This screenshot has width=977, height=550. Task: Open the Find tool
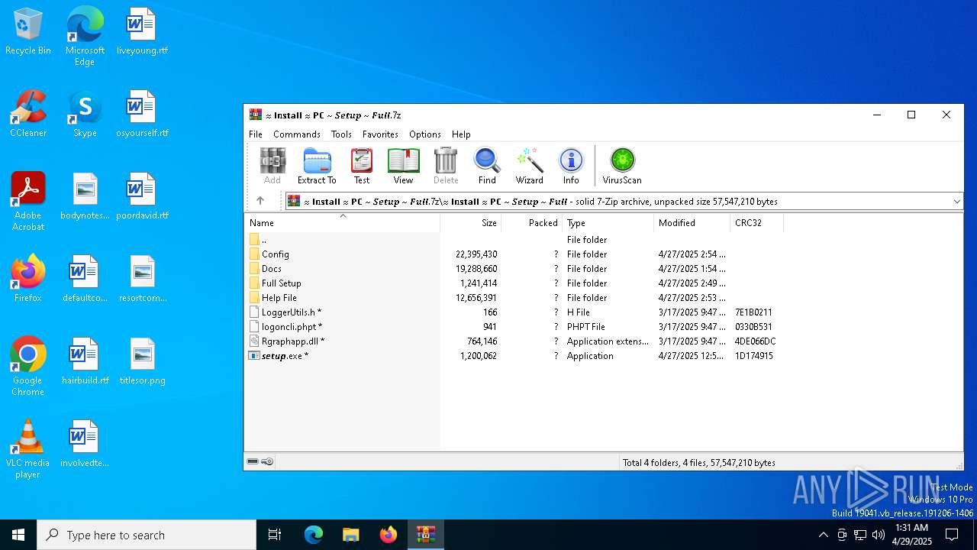(487, 166)
